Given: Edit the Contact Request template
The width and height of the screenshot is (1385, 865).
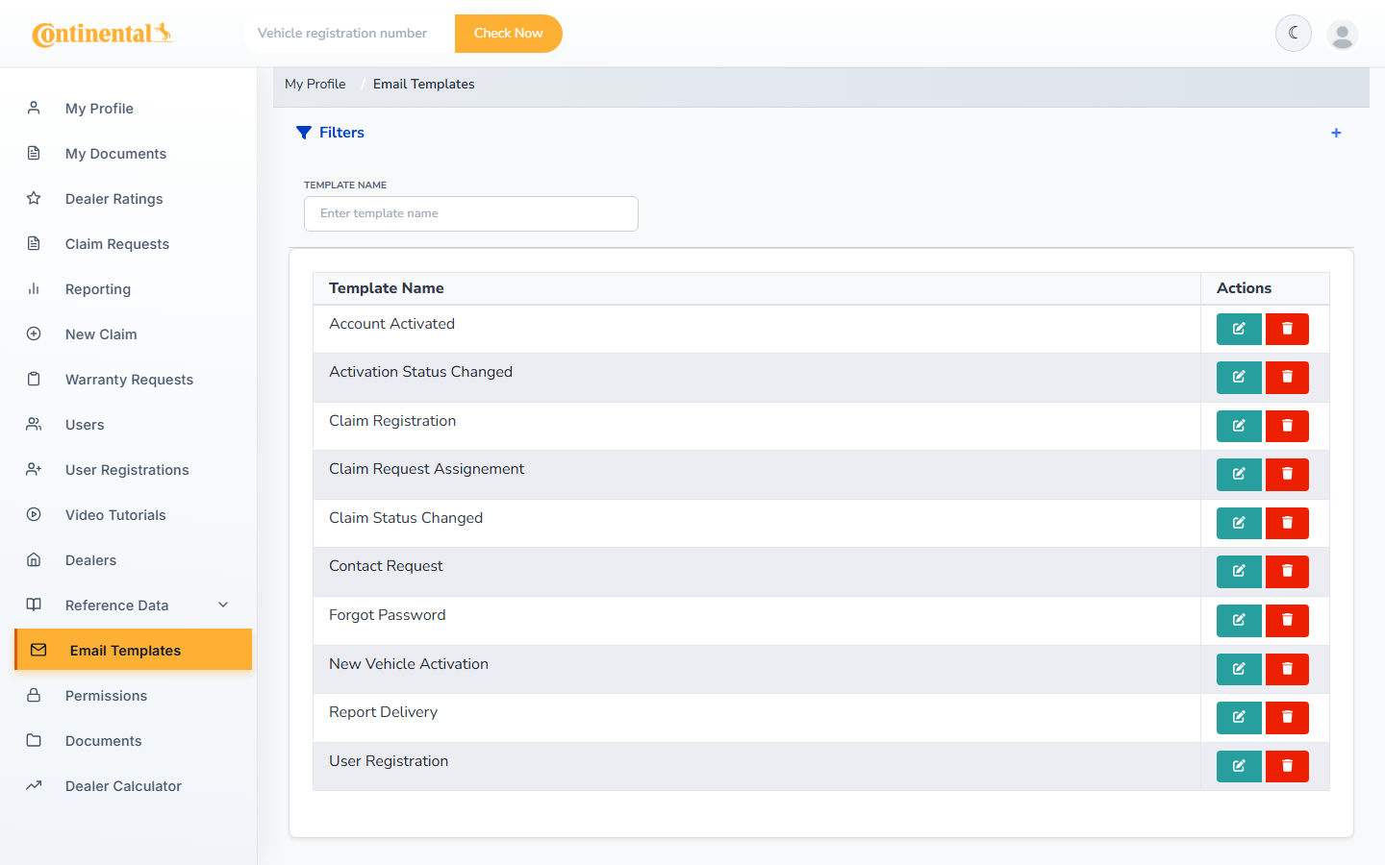Looking at the screenshot, I should (1239, 572).
